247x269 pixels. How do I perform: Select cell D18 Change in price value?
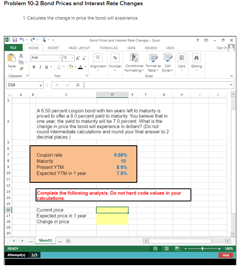pos(112,222)
